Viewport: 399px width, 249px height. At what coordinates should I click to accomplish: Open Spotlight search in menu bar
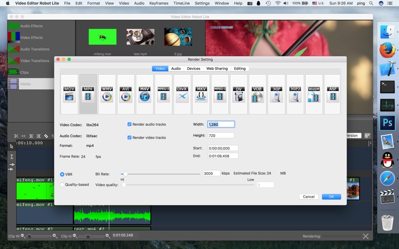[x=371, y=3]
